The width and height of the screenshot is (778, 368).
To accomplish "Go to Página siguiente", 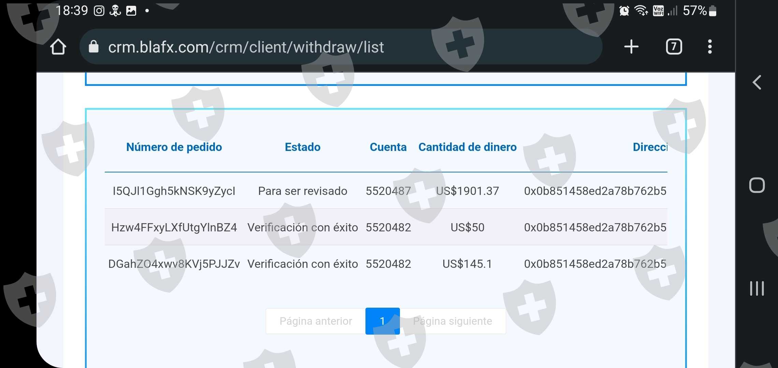I will coord(452,321).
